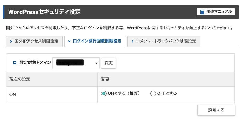Click the blue circle icon beside 設定対象ドメイン
242x120 pixels.
(x=15, y=63)
